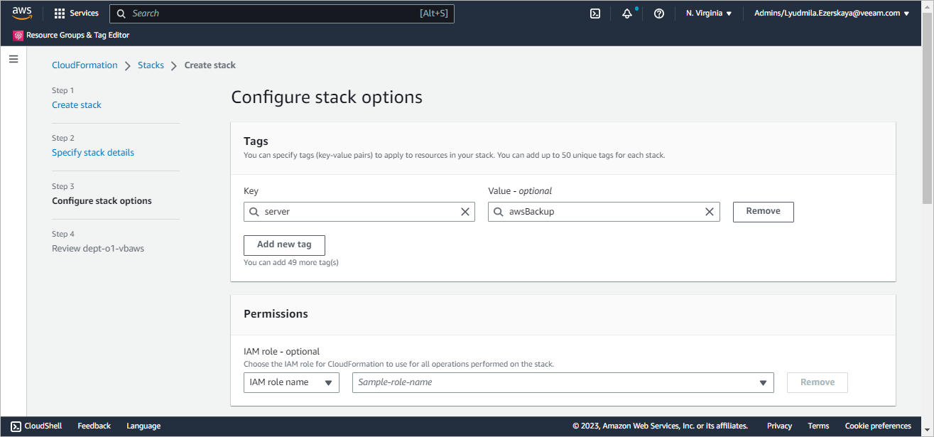Go to Specify stack details step
934x437 pixels.
pyautogui.click(x=93, y=153)
